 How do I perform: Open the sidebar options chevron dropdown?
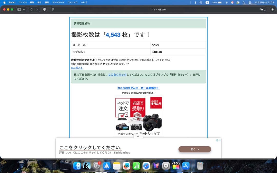pos(24,9)
